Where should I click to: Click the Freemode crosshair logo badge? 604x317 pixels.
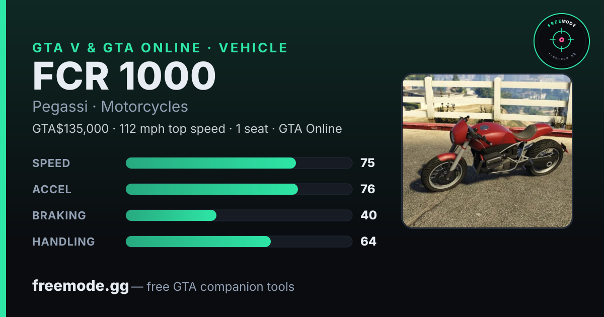click(561, 41)
